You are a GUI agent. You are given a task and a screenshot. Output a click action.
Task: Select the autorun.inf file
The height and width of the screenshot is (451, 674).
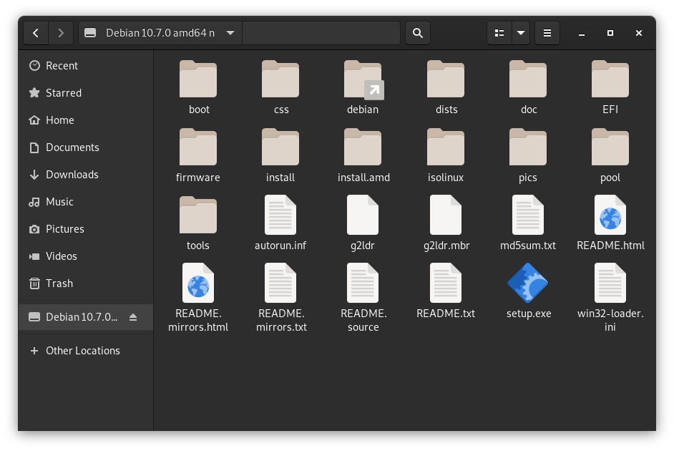click(x=280, y=223)
